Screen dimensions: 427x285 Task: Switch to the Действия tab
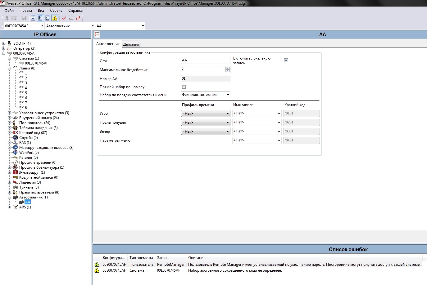point(131,44)
